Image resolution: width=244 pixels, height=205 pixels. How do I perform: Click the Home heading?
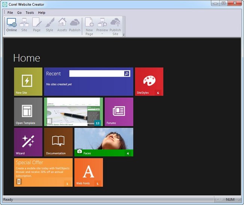pos(27,58)
